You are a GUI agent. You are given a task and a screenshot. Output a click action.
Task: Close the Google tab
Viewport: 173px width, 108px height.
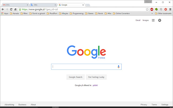[x=83, y=5]
